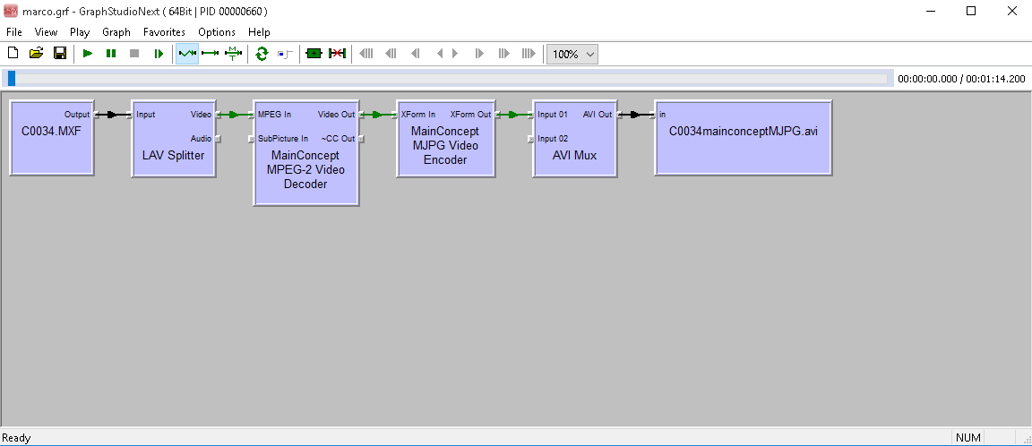Viewport: 1032px width, 446px height.
Task: Open the 100% zoom dropdown
Action: pos(572,54)
